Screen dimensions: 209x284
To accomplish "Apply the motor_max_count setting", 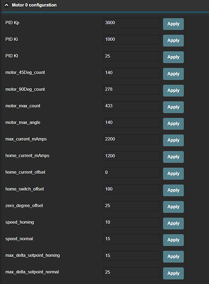I will pyautogui.click(x=173, y=107).
